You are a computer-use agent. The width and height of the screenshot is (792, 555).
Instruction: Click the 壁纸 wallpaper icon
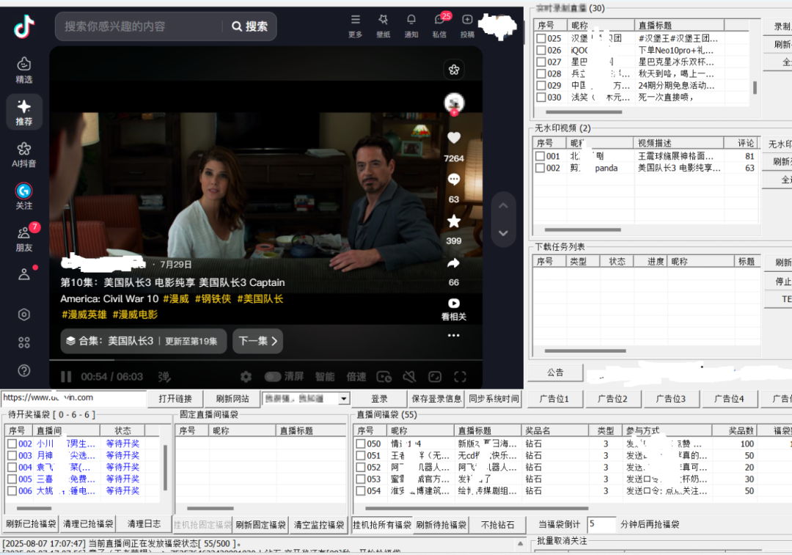(x=384, y=25)
